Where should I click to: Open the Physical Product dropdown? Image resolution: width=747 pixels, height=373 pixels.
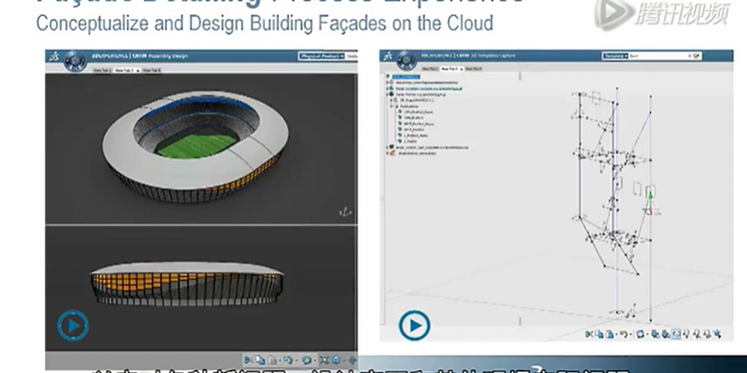(321, 56)
